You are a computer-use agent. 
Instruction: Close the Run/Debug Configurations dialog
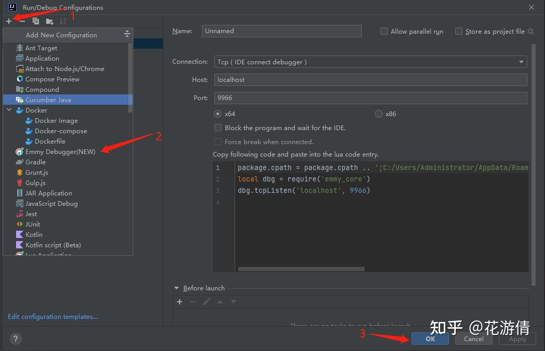(x=531, y=7)
